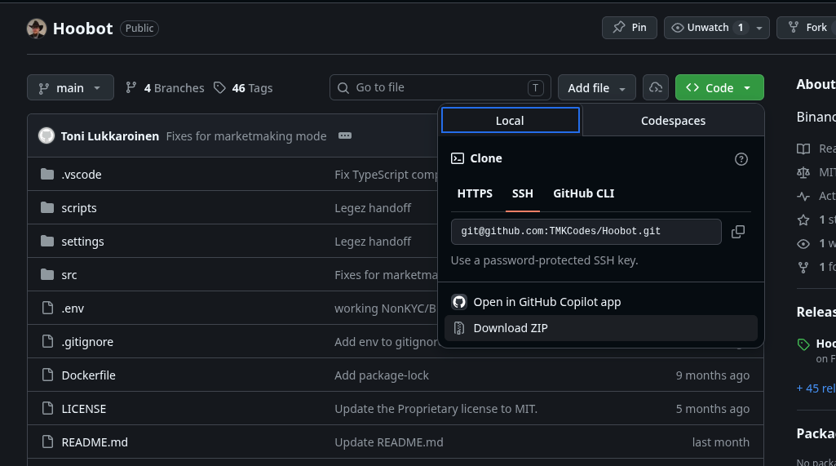Open settings row Legez handoff commit message
This screenshot has width=836, height=466.
[x=373, y=242]
